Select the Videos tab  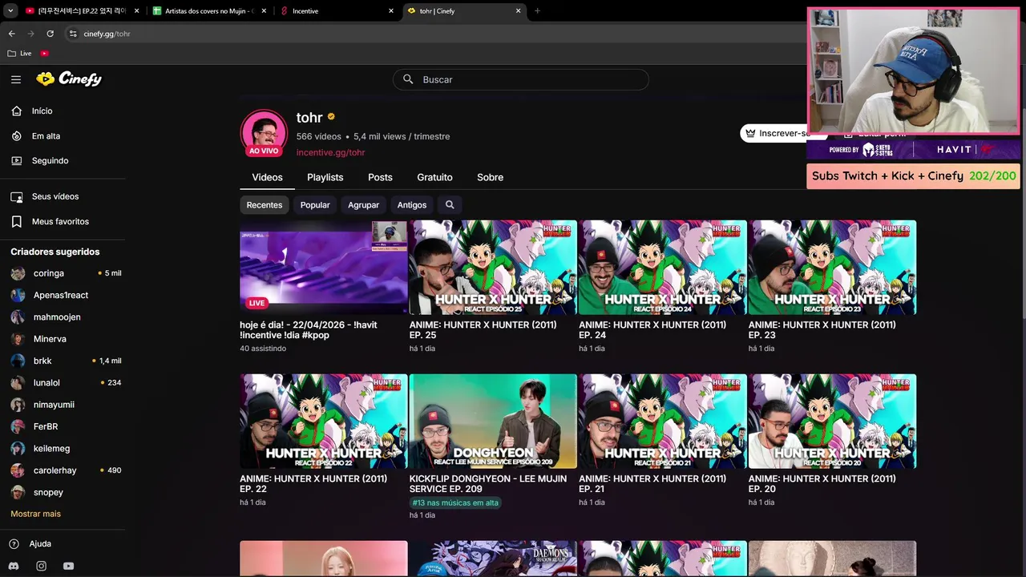pyautogui.click(x=267, y=177)
